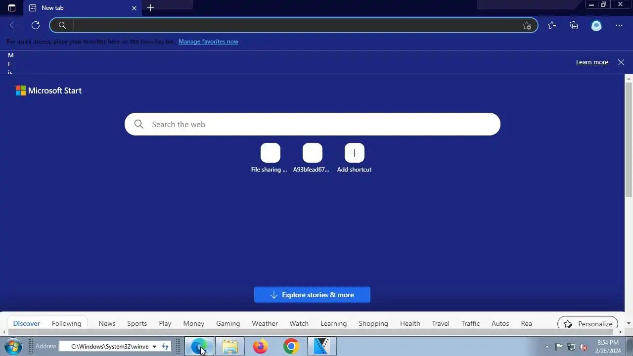633x356 pixels.
Task: Open File Explorer from taskbar
Action: click(230, 347)
